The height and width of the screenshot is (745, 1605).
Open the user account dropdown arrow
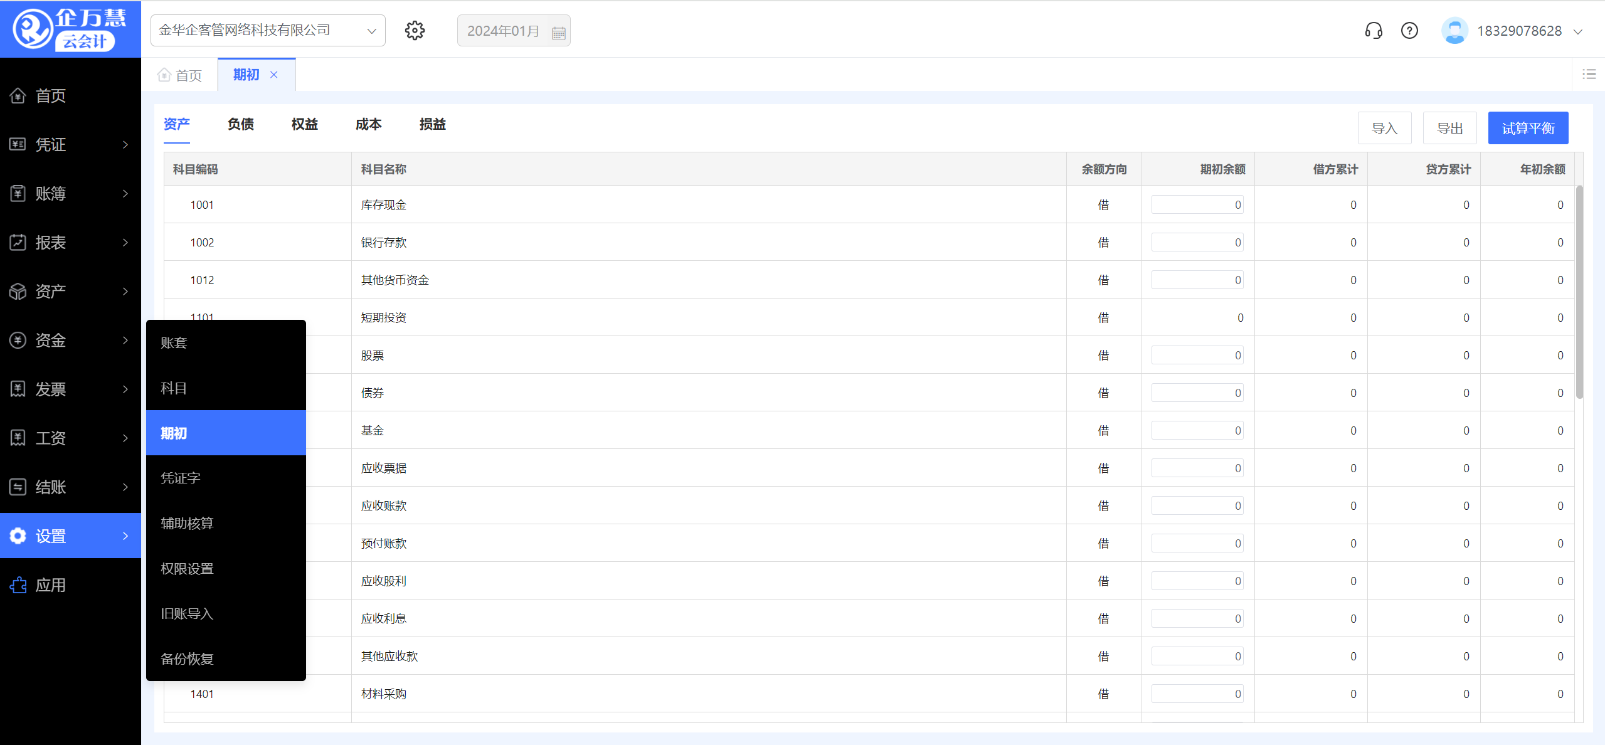pyautogui.click(x=1578, y=31)
